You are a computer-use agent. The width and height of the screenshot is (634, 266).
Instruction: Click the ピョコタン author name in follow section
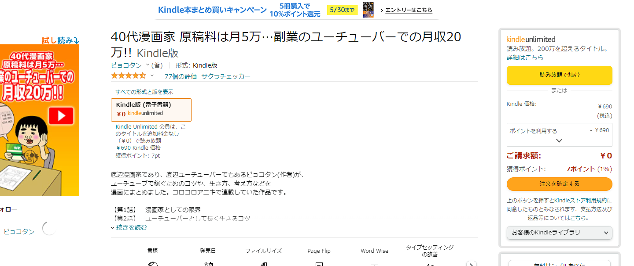[19, 232]
